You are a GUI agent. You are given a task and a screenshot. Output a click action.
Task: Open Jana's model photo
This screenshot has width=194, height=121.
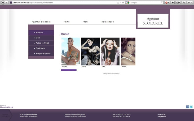tap(110, 52)
